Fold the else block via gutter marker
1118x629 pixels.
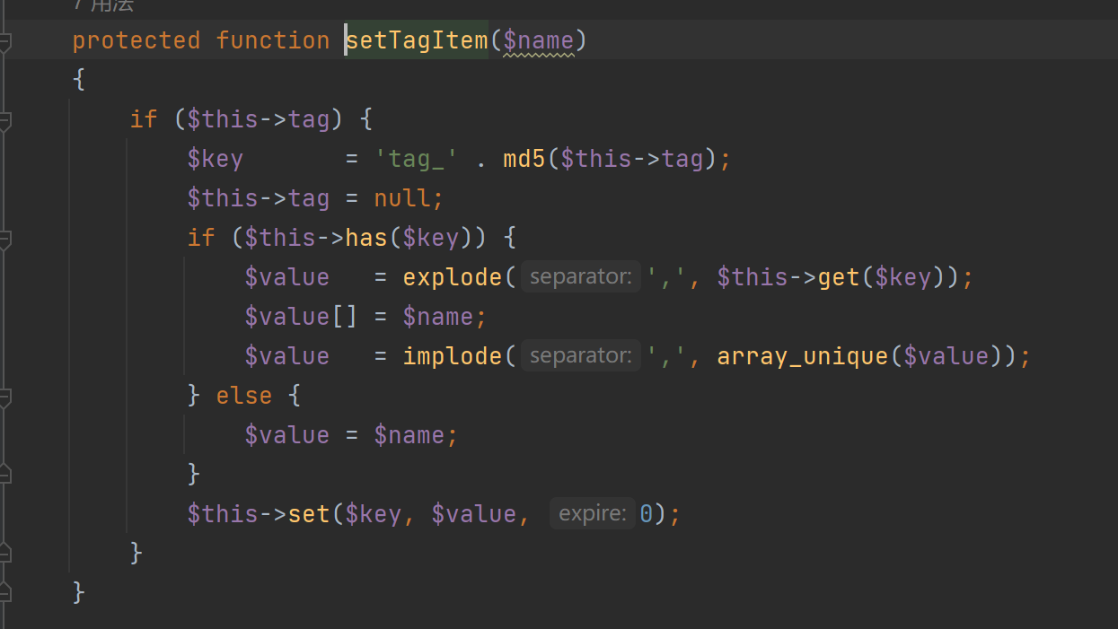click(4, 397)
